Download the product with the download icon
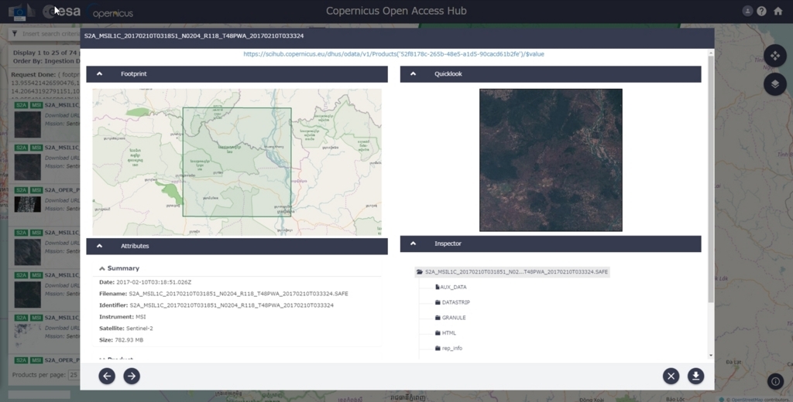Screen dimensions: 793x402 point(696,376)
